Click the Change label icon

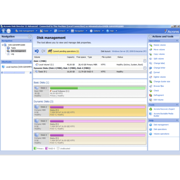tap(150, 63)
